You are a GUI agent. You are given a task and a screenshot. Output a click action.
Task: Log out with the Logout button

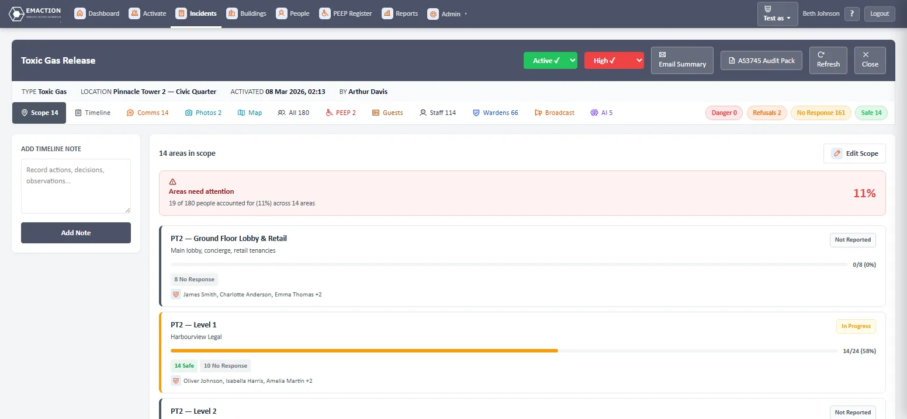(x=880, y=14)
